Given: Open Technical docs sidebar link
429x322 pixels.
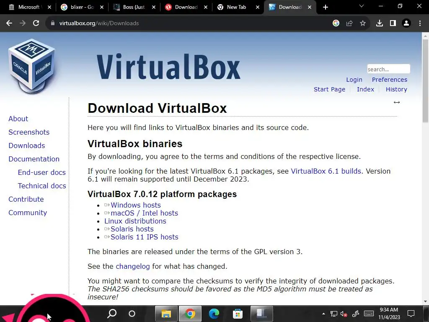Looking at the screenshot, I should coord(42,186).
